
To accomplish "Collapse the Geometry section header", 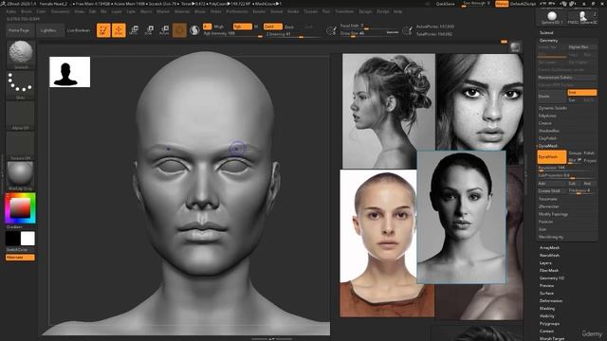I will pos(548,40).
